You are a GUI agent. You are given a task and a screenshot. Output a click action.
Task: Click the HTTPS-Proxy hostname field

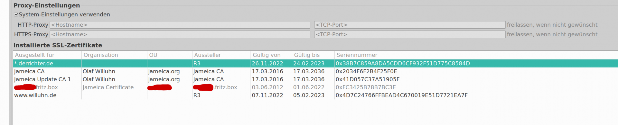click(180, 34)
